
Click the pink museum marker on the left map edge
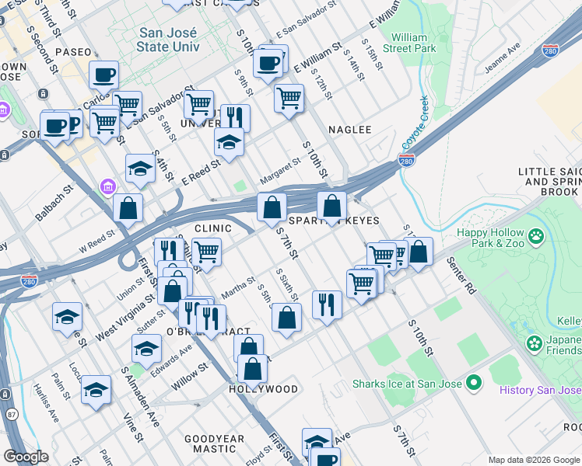coord(4,110)
